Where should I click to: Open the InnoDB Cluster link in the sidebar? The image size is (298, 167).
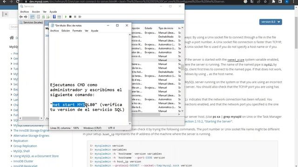click(x=23, y=161)
